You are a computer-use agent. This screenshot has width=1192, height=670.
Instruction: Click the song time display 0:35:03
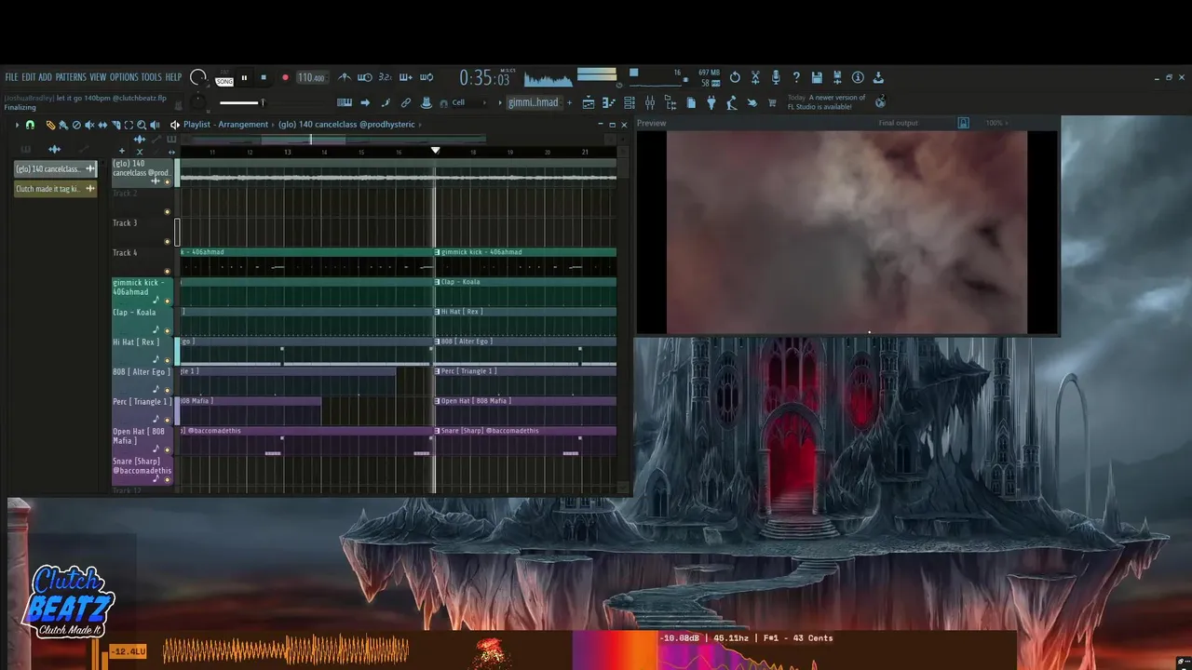click(x=484, y=79)
